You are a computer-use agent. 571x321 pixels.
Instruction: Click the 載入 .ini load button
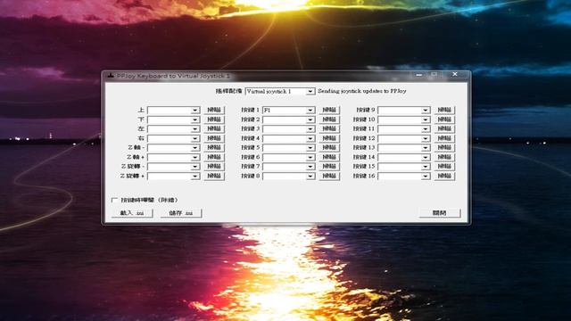pos(132,213)
